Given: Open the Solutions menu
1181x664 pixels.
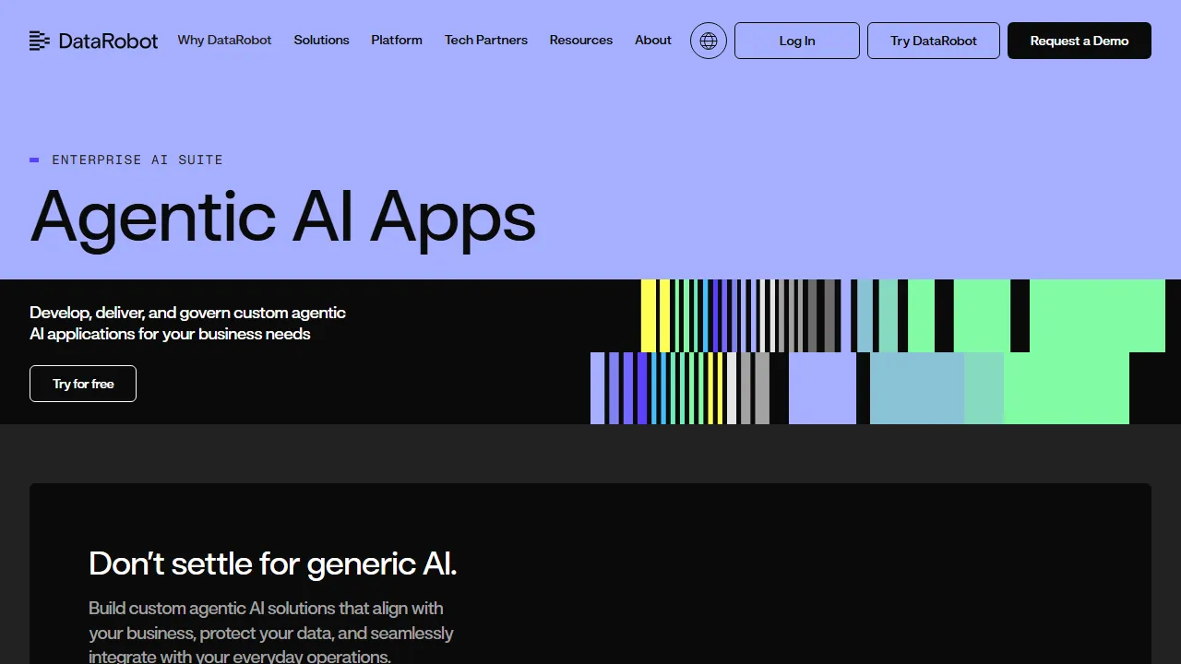Looking at the screenshot, I should point(321,41).
